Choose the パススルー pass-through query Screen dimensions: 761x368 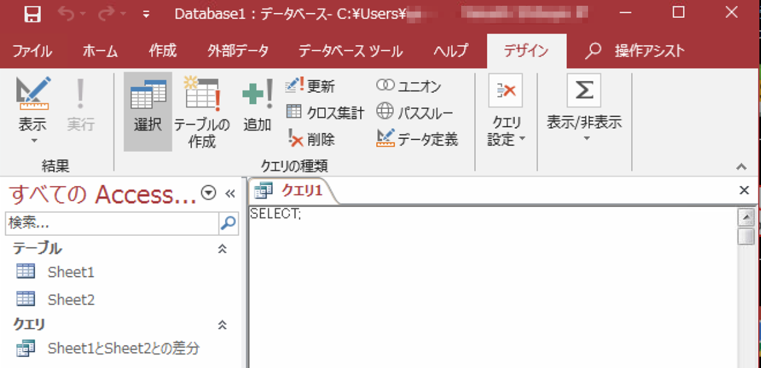pyautogui.click(x=414, y=113)
